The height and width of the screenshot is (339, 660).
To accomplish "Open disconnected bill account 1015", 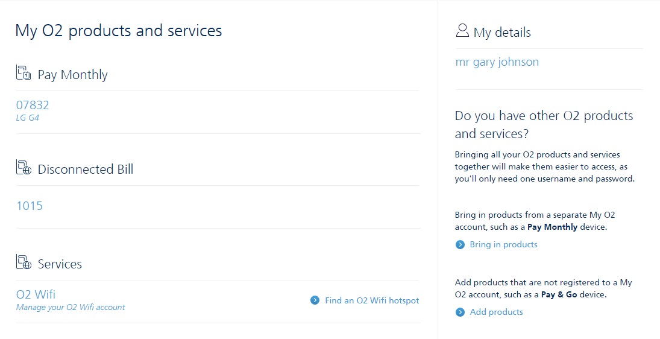I will tap(30, 206).
